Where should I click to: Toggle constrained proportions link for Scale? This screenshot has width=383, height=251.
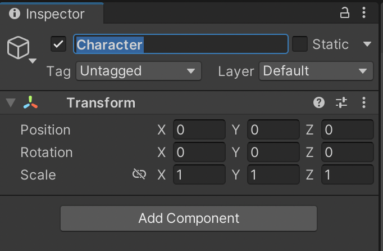pos(139,174)
